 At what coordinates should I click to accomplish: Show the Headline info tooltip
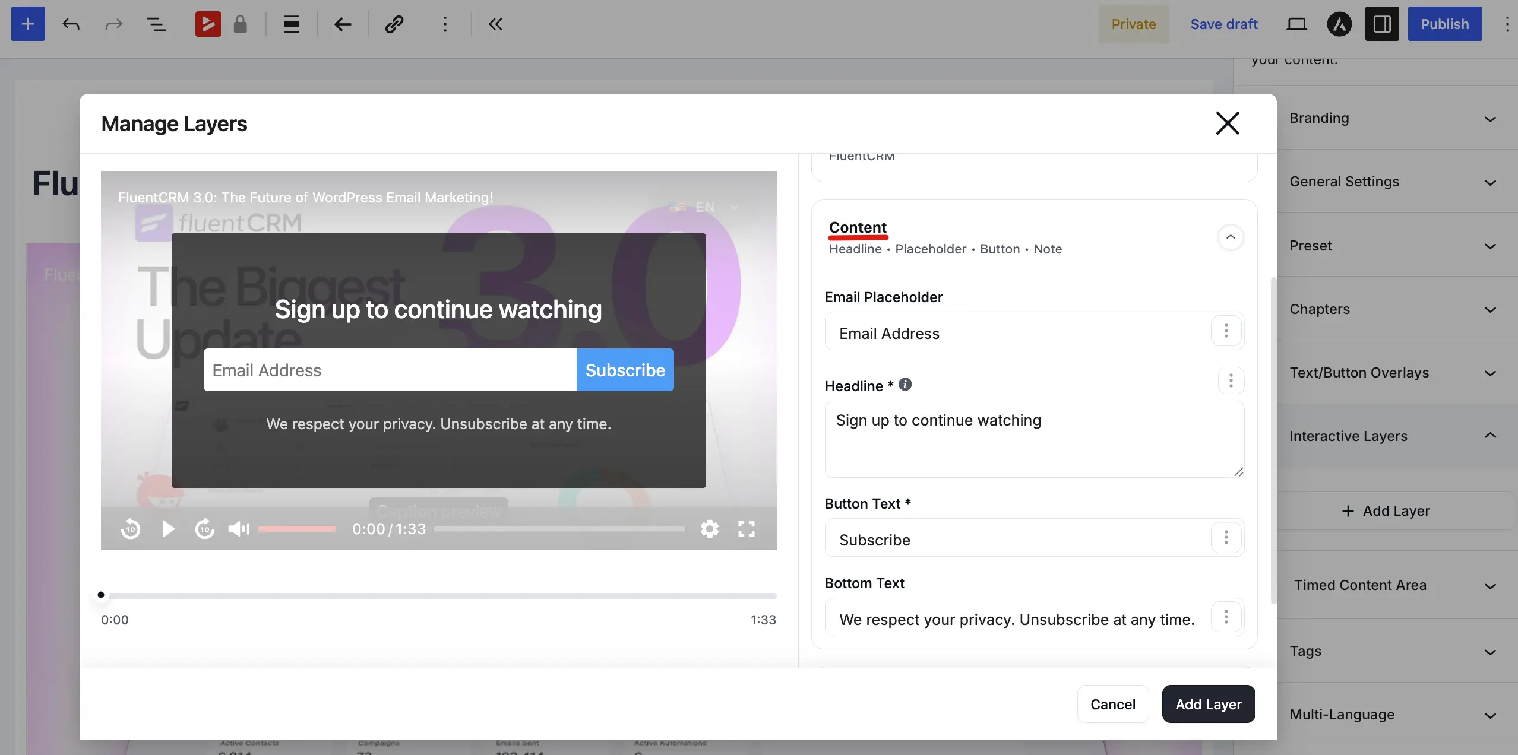pos(905,385)
